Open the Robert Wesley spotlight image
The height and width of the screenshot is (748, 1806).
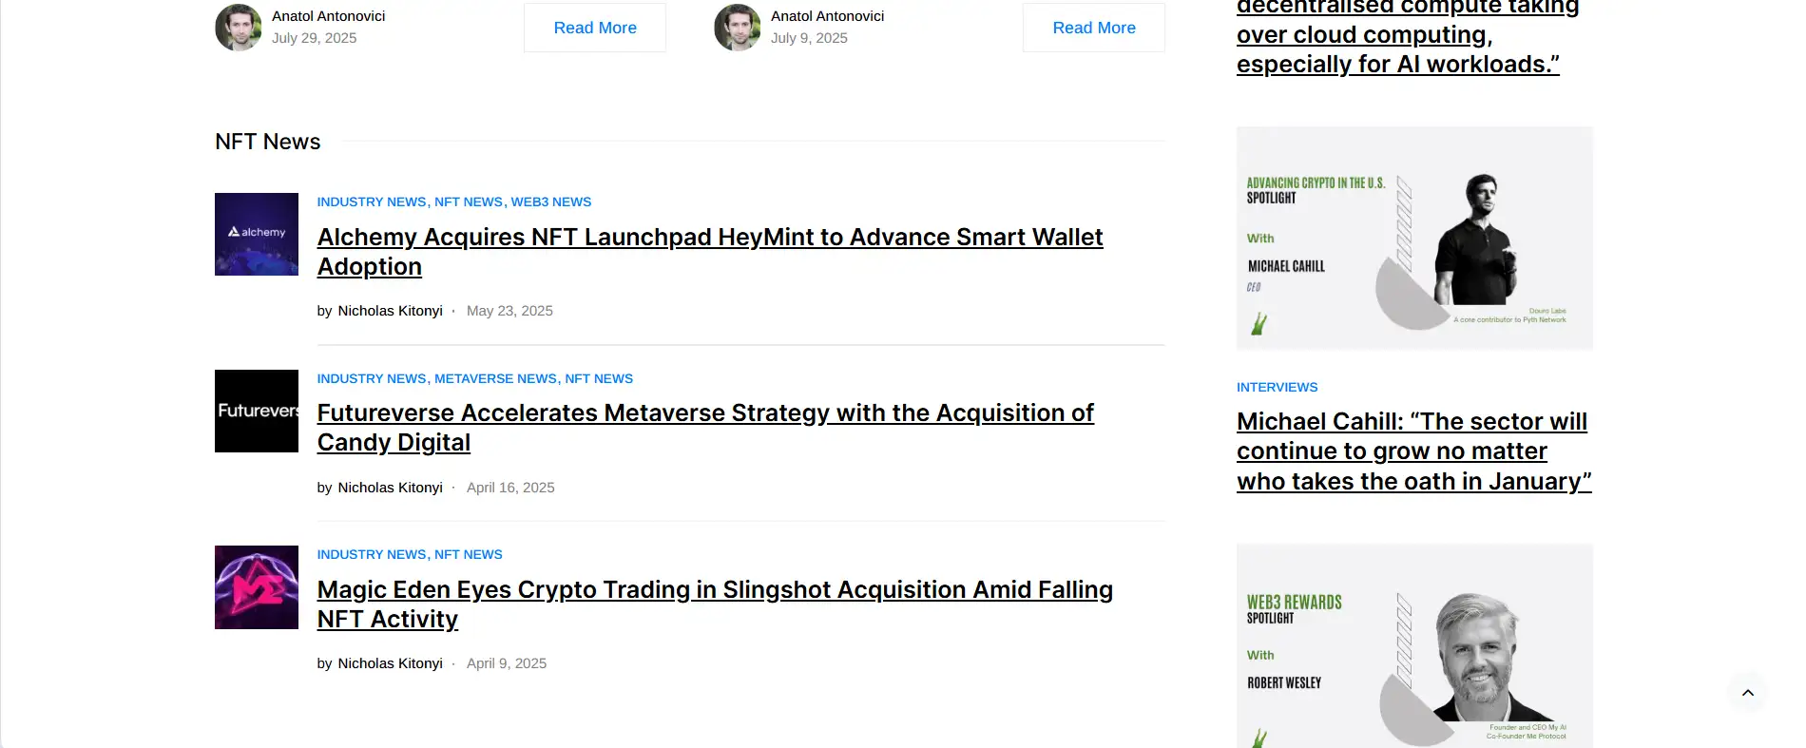tap(1414, 645)
